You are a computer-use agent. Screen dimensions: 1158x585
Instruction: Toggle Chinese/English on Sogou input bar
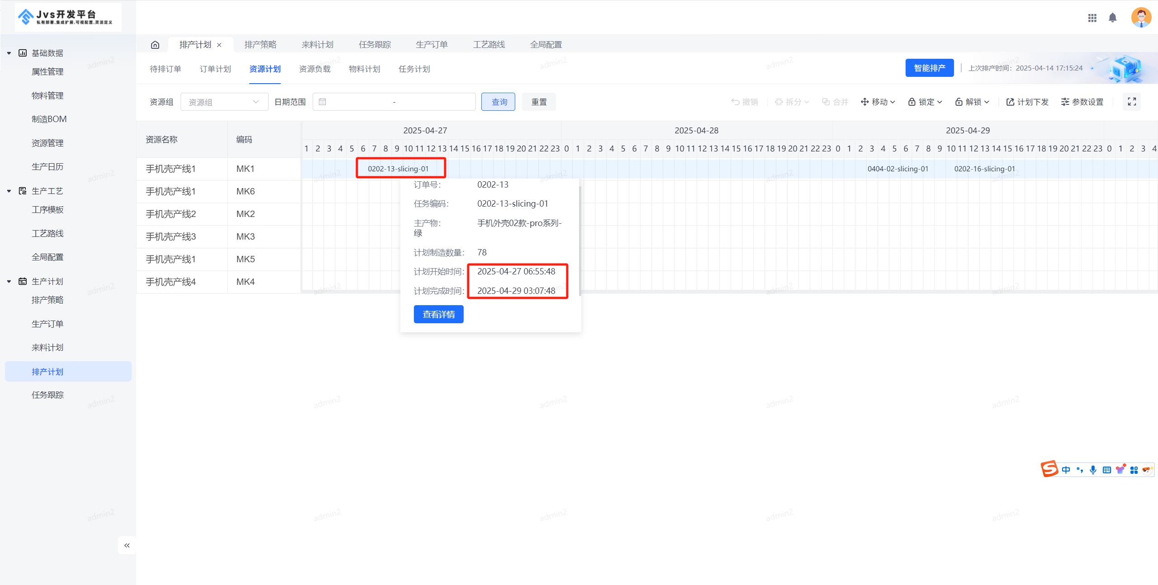pos(1066,469)
